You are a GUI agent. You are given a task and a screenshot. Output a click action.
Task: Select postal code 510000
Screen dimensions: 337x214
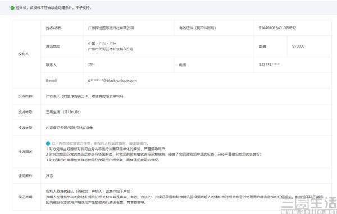point(298,46)
